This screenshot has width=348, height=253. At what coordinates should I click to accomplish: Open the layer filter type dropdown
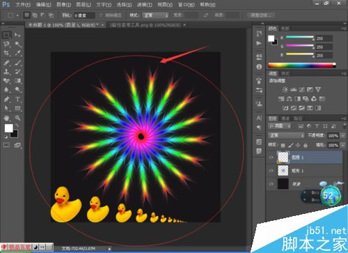[280, 126]
